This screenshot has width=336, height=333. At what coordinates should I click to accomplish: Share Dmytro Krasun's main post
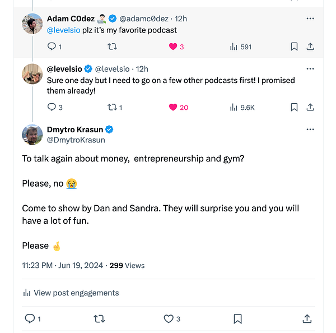point(307,319)
